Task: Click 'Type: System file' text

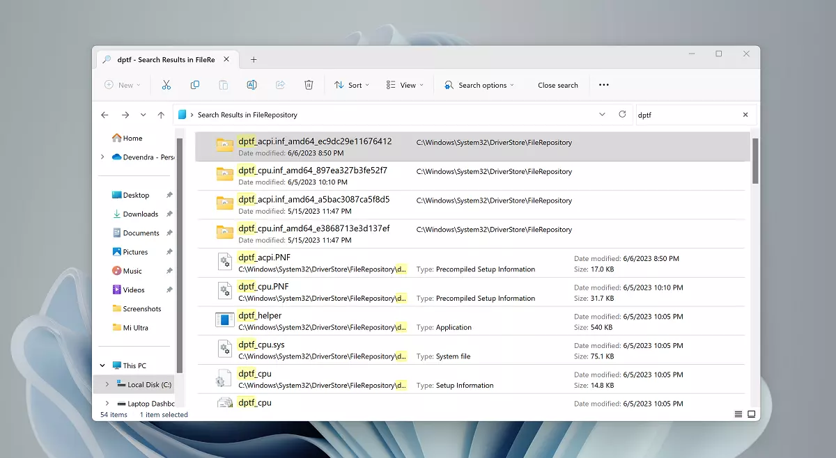Action: pyautogui.click(x=443, y=356)
